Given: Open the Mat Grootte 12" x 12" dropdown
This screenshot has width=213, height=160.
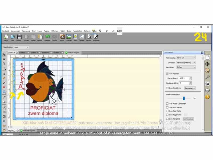Looking at the screenshot, I should 186,58.
